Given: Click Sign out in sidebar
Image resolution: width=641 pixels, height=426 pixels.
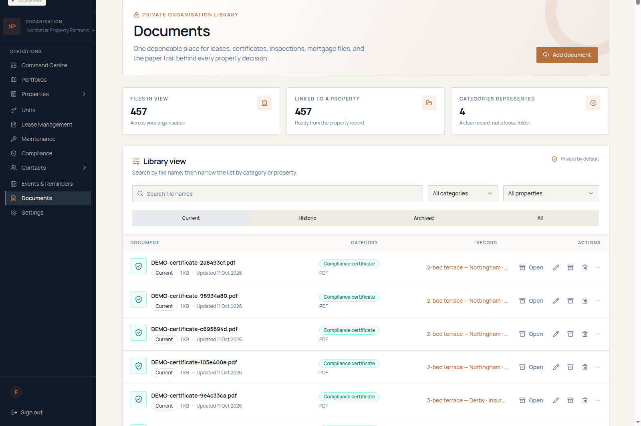Looking at the screenshot, I should 27,412.
